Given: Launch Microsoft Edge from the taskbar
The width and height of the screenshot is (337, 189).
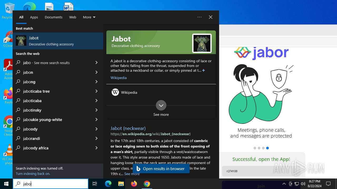Looking at the screenshot, I should (x=108, y=184).
